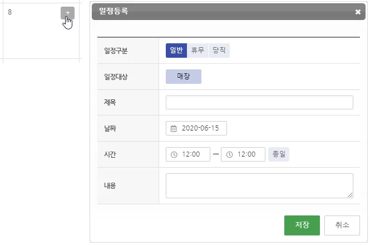370x246 pixels.
Task: Choose the 매장 schedule target
Action: coord(184,77)
